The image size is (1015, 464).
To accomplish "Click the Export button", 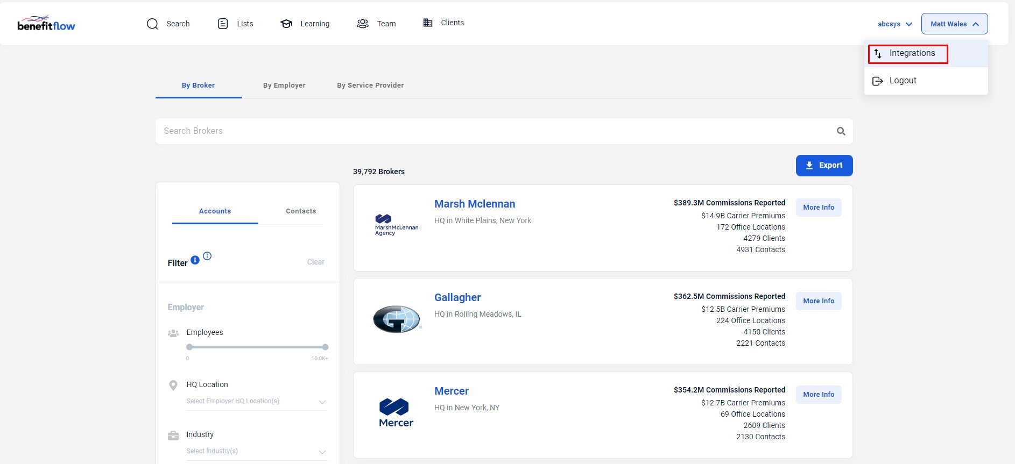I will (824, 166).
